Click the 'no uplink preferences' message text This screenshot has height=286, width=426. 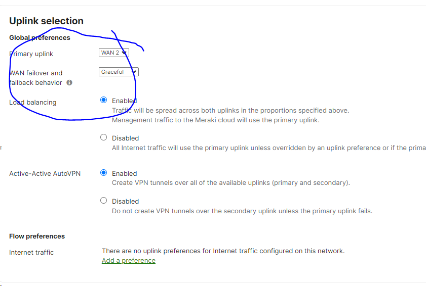point(223,251)
